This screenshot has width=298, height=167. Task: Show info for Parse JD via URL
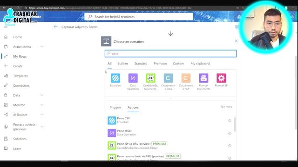230,146
